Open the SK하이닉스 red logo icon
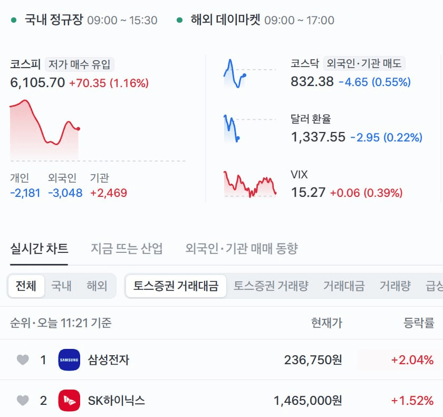 [x=69, y=400]
